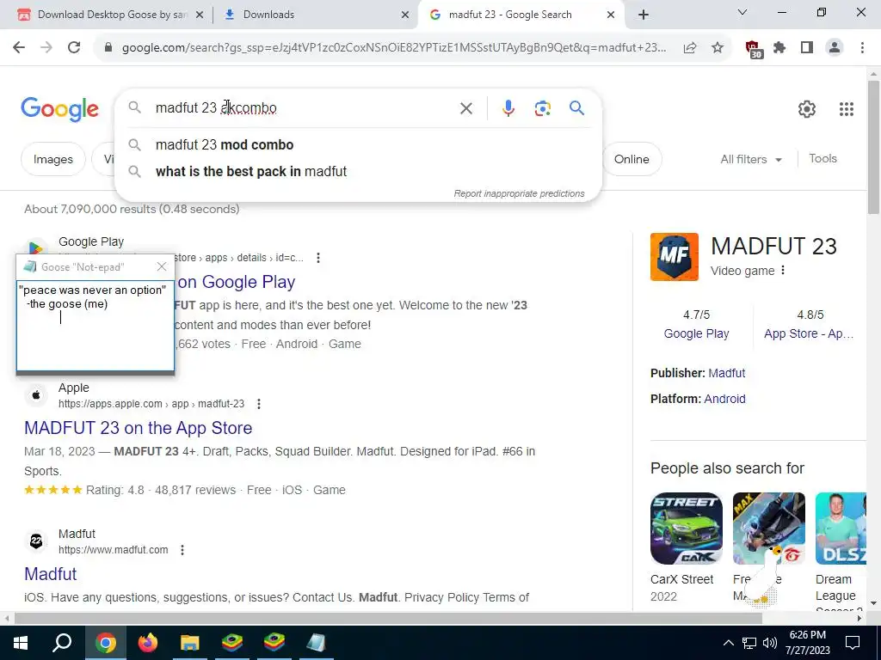Open more options for the Google Play result
881x660 pixels.
click(x=318, y=258)
